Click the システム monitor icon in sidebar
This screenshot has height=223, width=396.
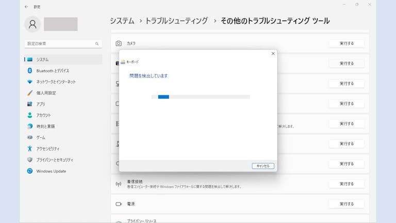30,59
